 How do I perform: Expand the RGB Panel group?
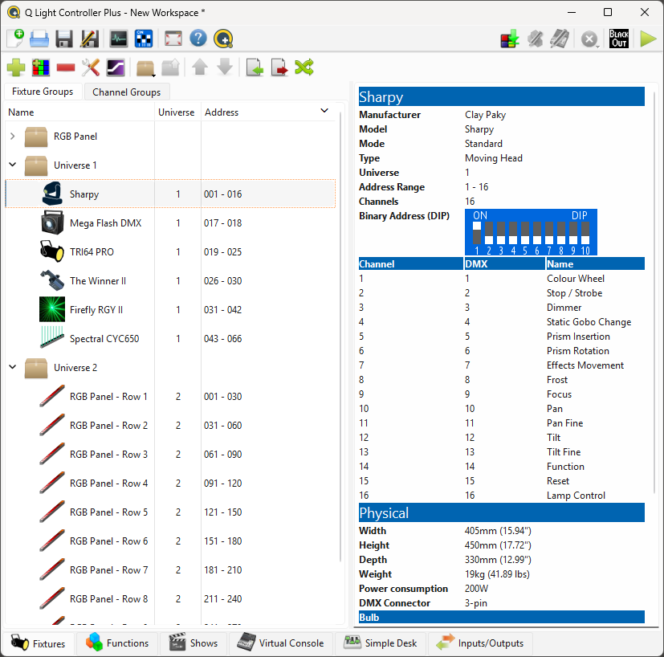pos(12,137)
